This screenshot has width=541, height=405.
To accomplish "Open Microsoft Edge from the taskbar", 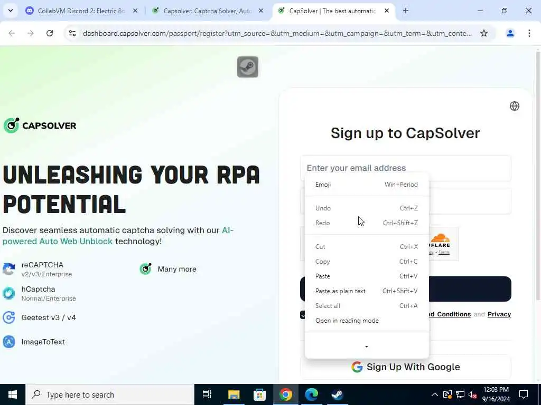I will pos(311,394).
